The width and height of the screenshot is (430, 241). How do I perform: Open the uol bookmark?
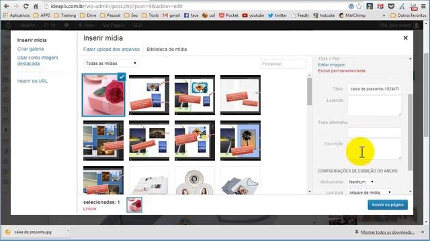(x=209, y=15)
